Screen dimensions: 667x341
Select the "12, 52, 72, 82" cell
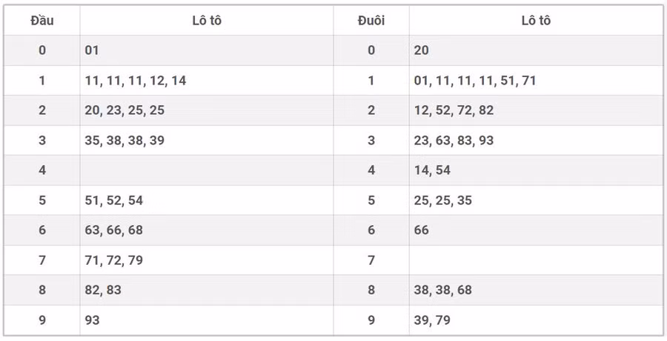(x=454, y=110)
